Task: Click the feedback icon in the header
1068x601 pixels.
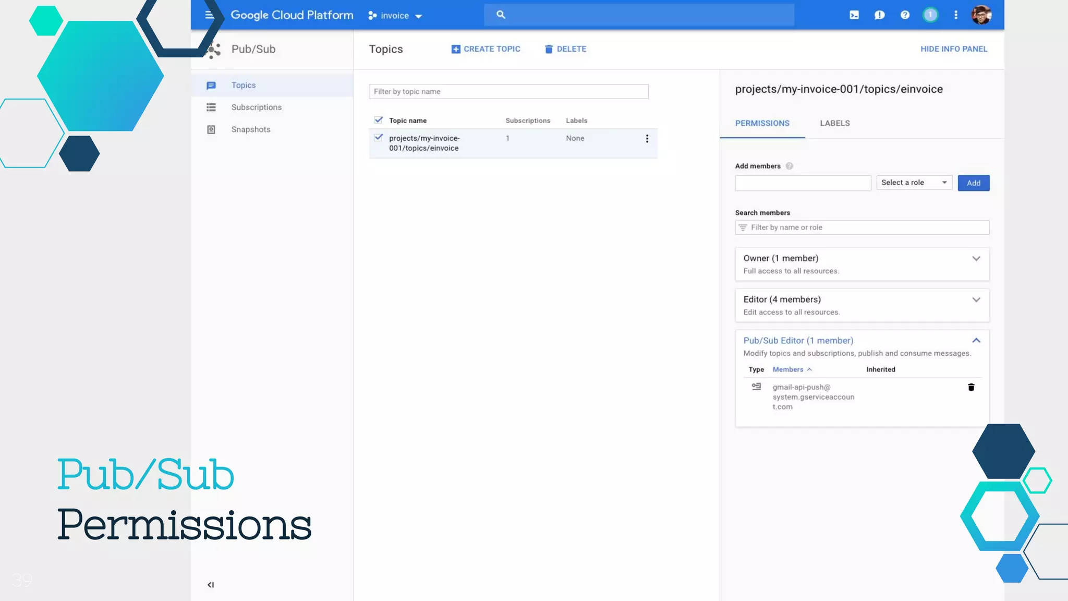Action: coord(879,15)
